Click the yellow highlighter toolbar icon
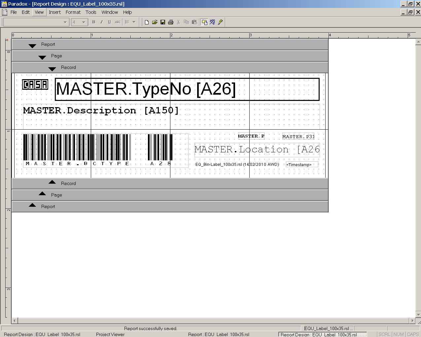 (220, 22)
